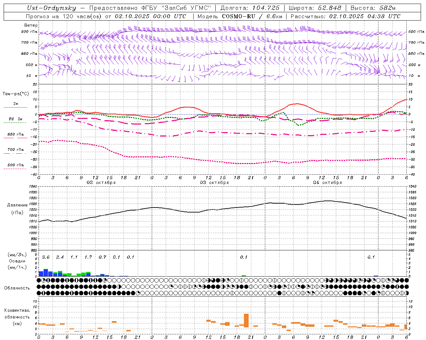Click the 'Осадки' precipitation label

coord(17,261)
